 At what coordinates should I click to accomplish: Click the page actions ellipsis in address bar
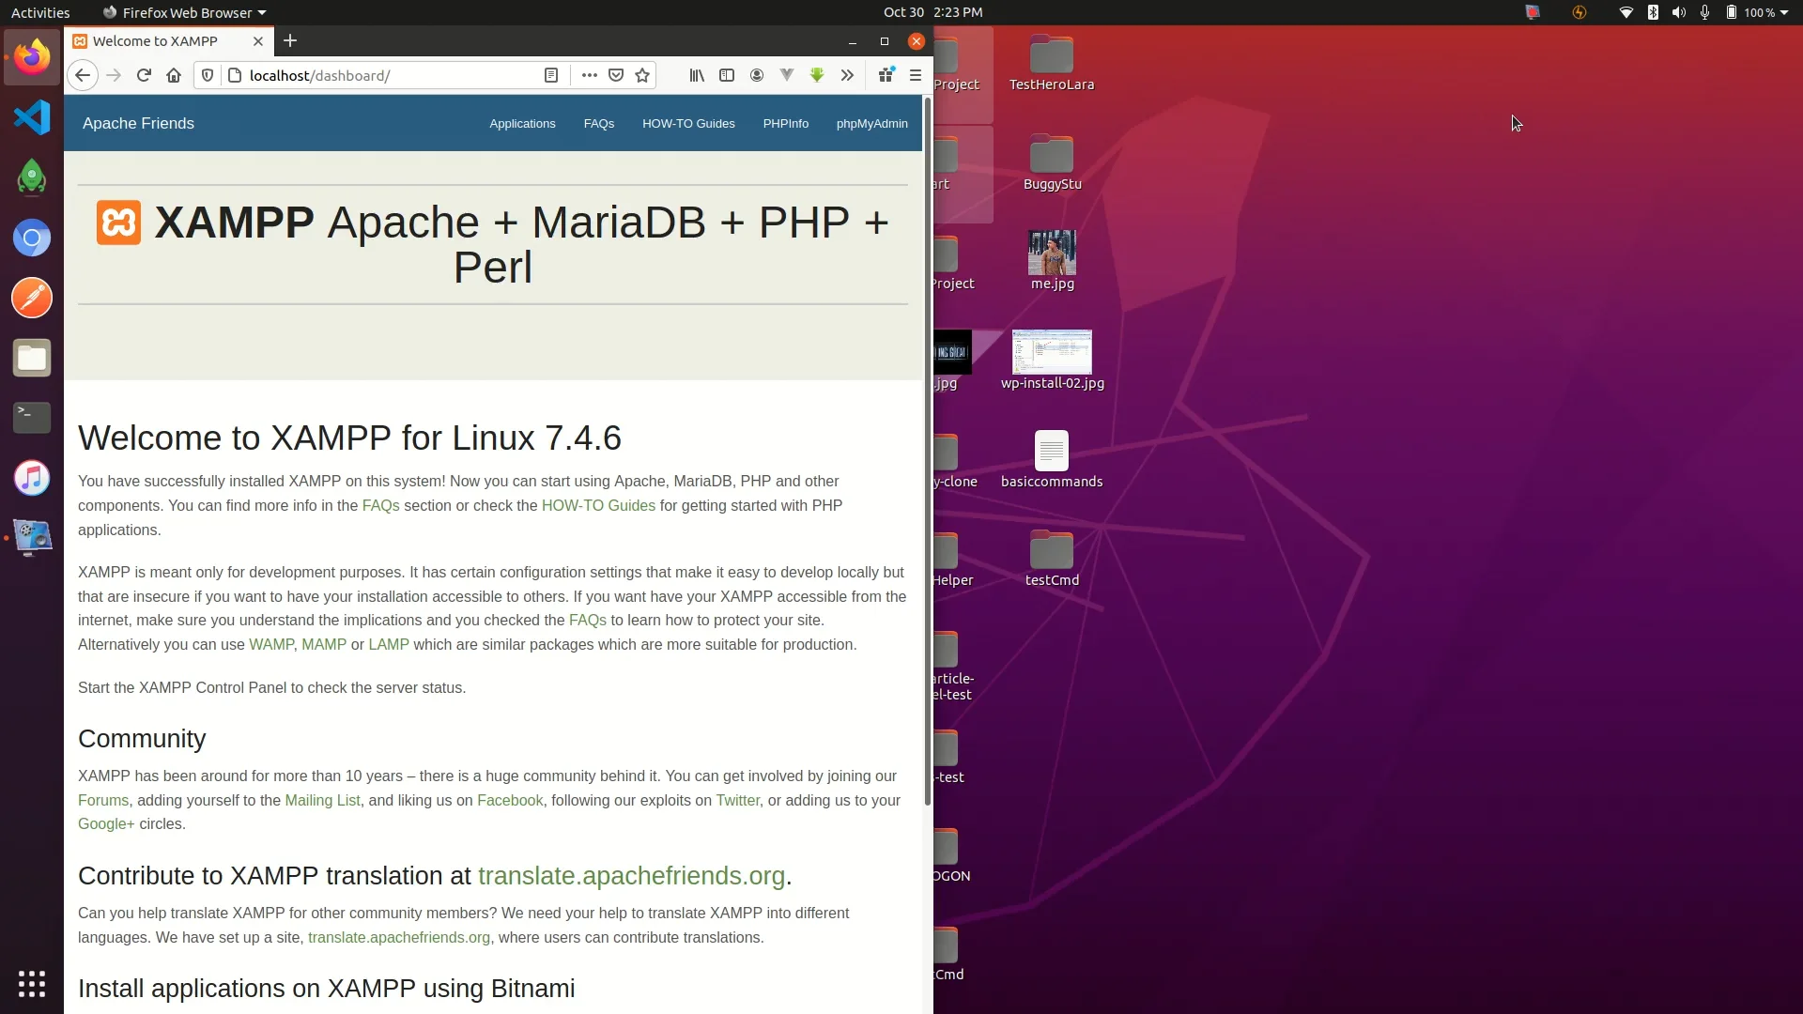pyautogui.click(x=589, y=75)
